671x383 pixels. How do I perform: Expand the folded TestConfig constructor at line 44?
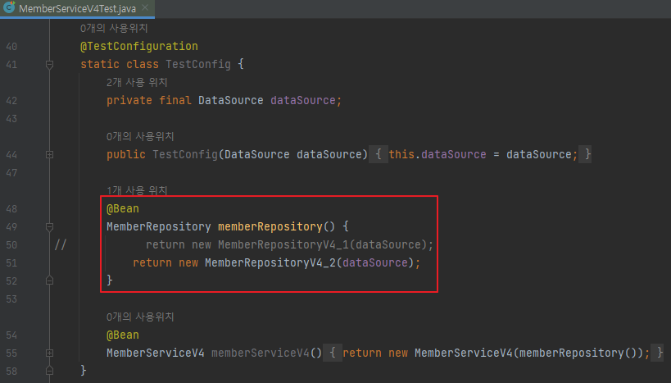pyautogui.click(x=50, y=155)
